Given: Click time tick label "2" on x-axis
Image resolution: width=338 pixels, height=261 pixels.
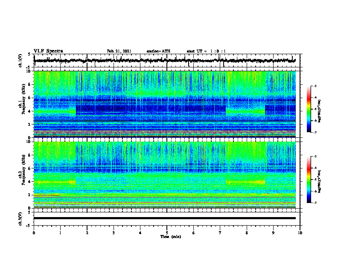Looking at the screenshot, I should pyautogui.click(x=87, y=233).
